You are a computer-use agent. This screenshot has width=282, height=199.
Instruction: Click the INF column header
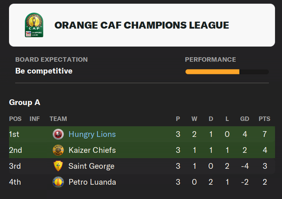click(34, 119)
